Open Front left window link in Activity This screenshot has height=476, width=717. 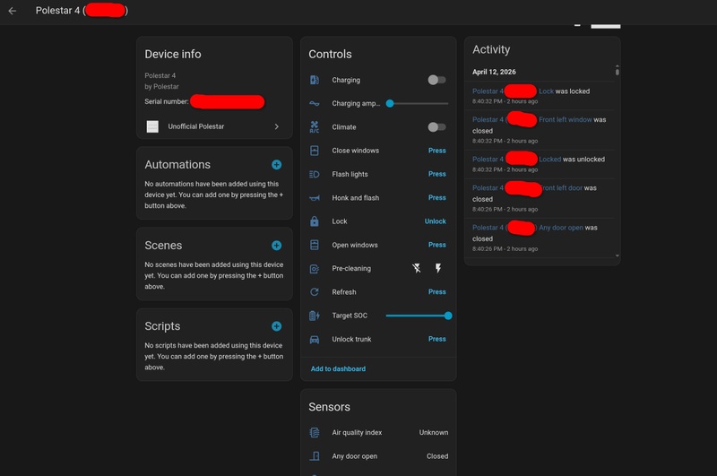click(x=566, y=120)
